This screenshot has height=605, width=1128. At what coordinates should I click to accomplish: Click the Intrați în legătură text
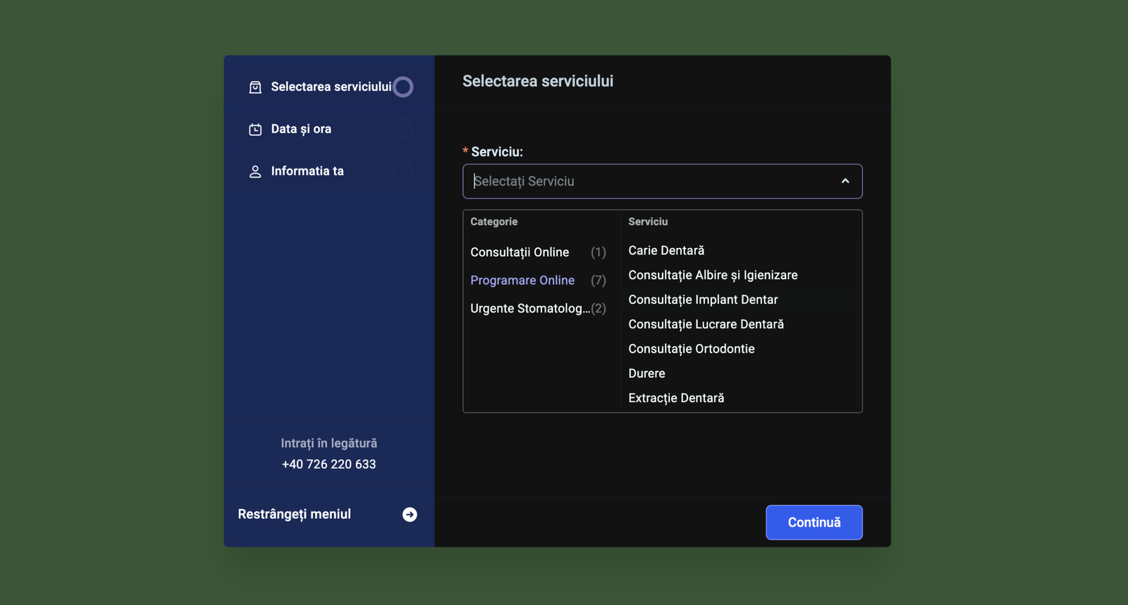click(329, 443)
